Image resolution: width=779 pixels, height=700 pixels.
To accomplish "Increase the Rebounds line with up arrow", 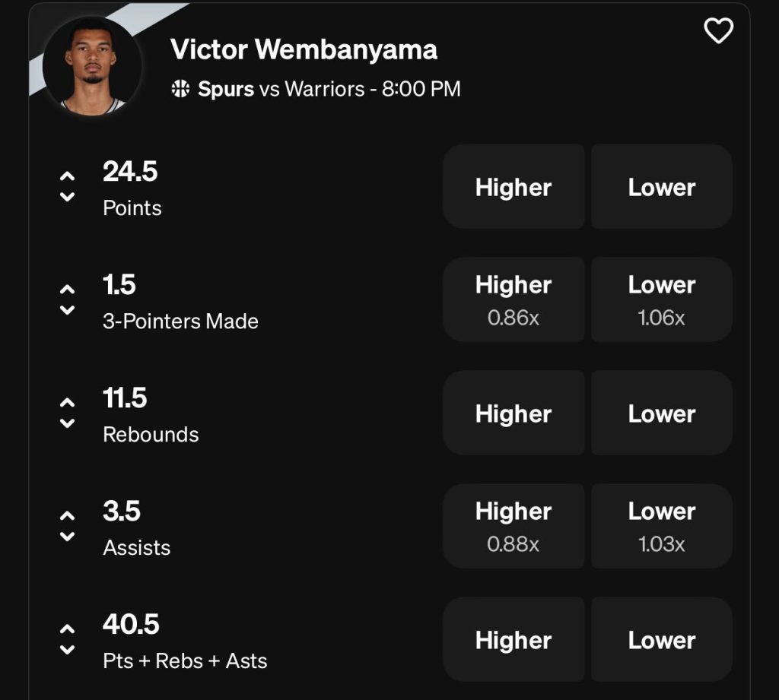I will pos(68,403).
